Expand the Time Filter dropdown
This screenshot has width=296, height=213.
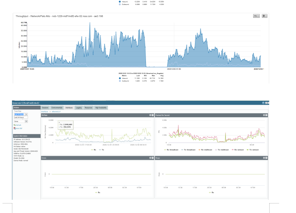[26, 114]
